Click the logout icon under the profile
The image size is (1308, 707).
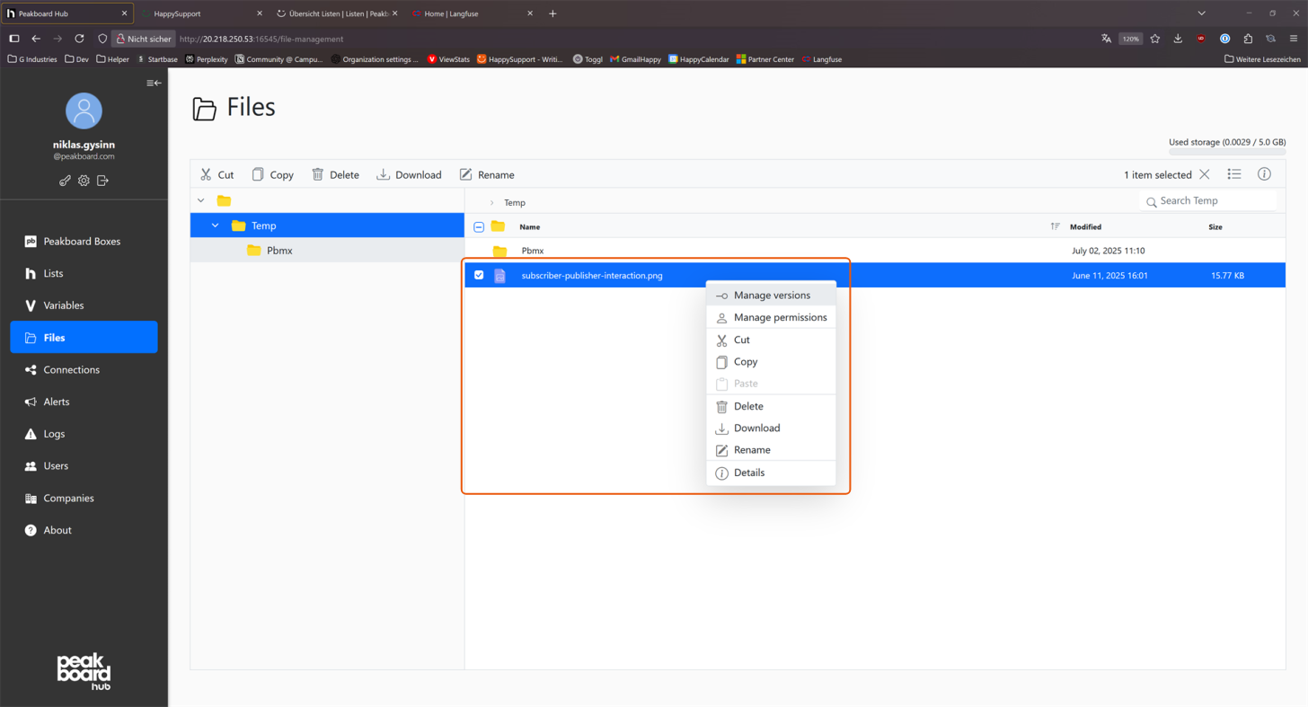pos(102,181)
